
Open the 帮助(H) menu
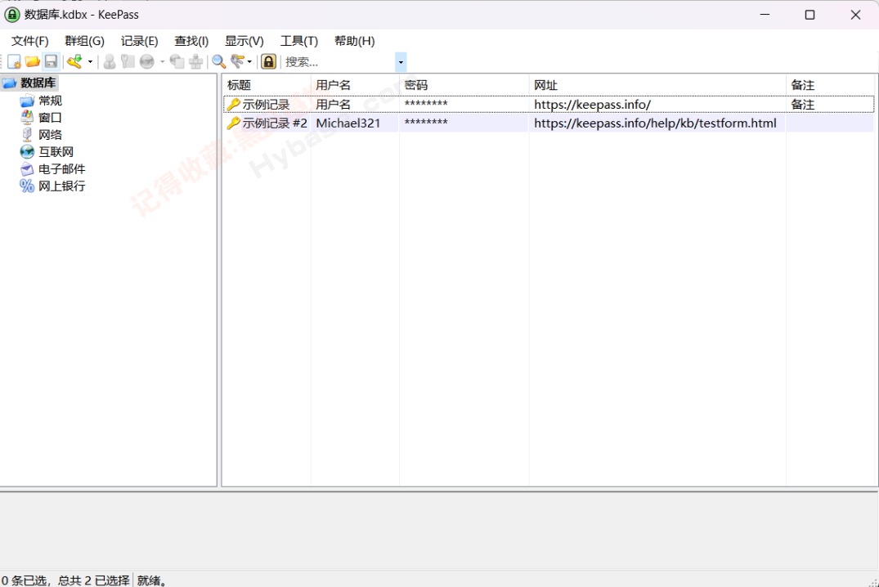355,41
